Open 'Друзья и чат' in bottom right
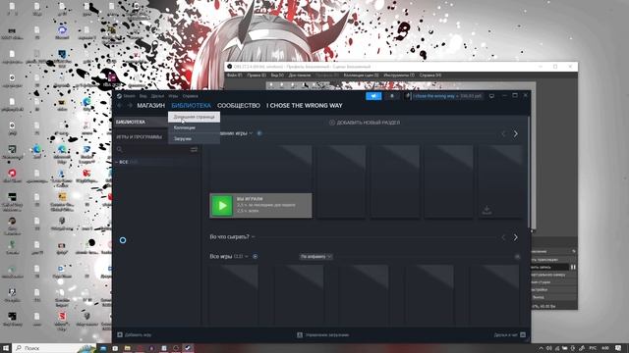The width and height of the screenshot is (629, 353). point(510,335)
